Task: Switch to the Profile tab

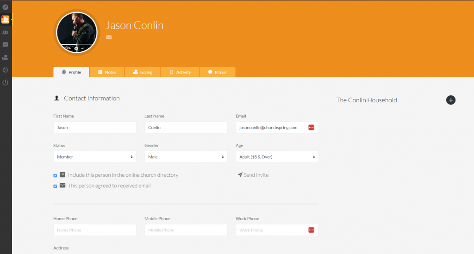Action: tap(71, 72)
